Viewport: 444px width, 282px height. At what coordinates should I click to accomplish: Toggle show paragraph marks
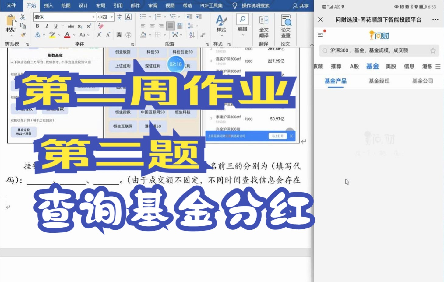(203, 35)
